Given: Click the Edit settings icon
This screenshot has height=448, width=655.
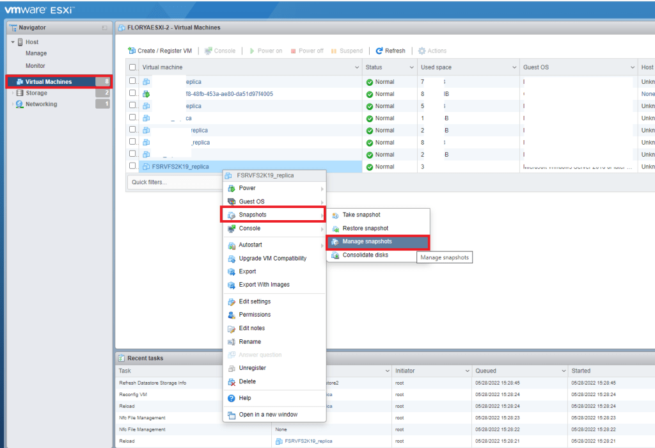Looking at the screenshot, I should click(232, 302).
